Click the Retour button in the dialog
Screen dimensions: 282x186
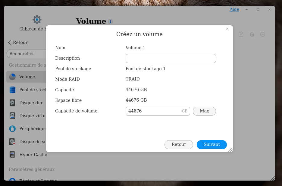[179, 144]
